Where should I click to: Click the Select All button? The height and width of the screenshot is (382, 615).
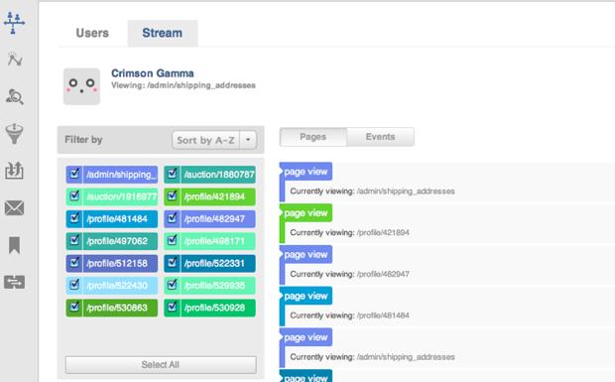tap(161, 365)
